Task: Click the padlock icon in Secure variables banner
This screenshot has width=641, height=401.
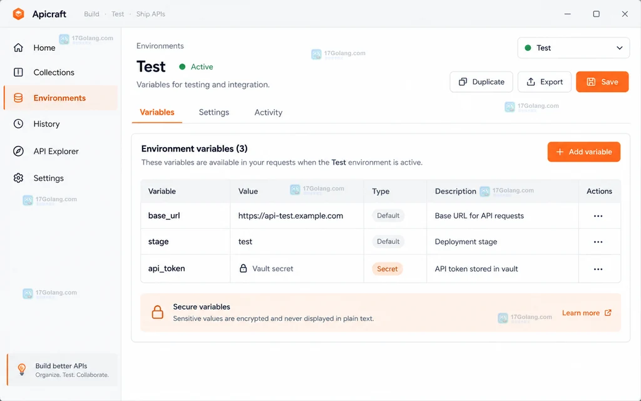Action: 157,312
